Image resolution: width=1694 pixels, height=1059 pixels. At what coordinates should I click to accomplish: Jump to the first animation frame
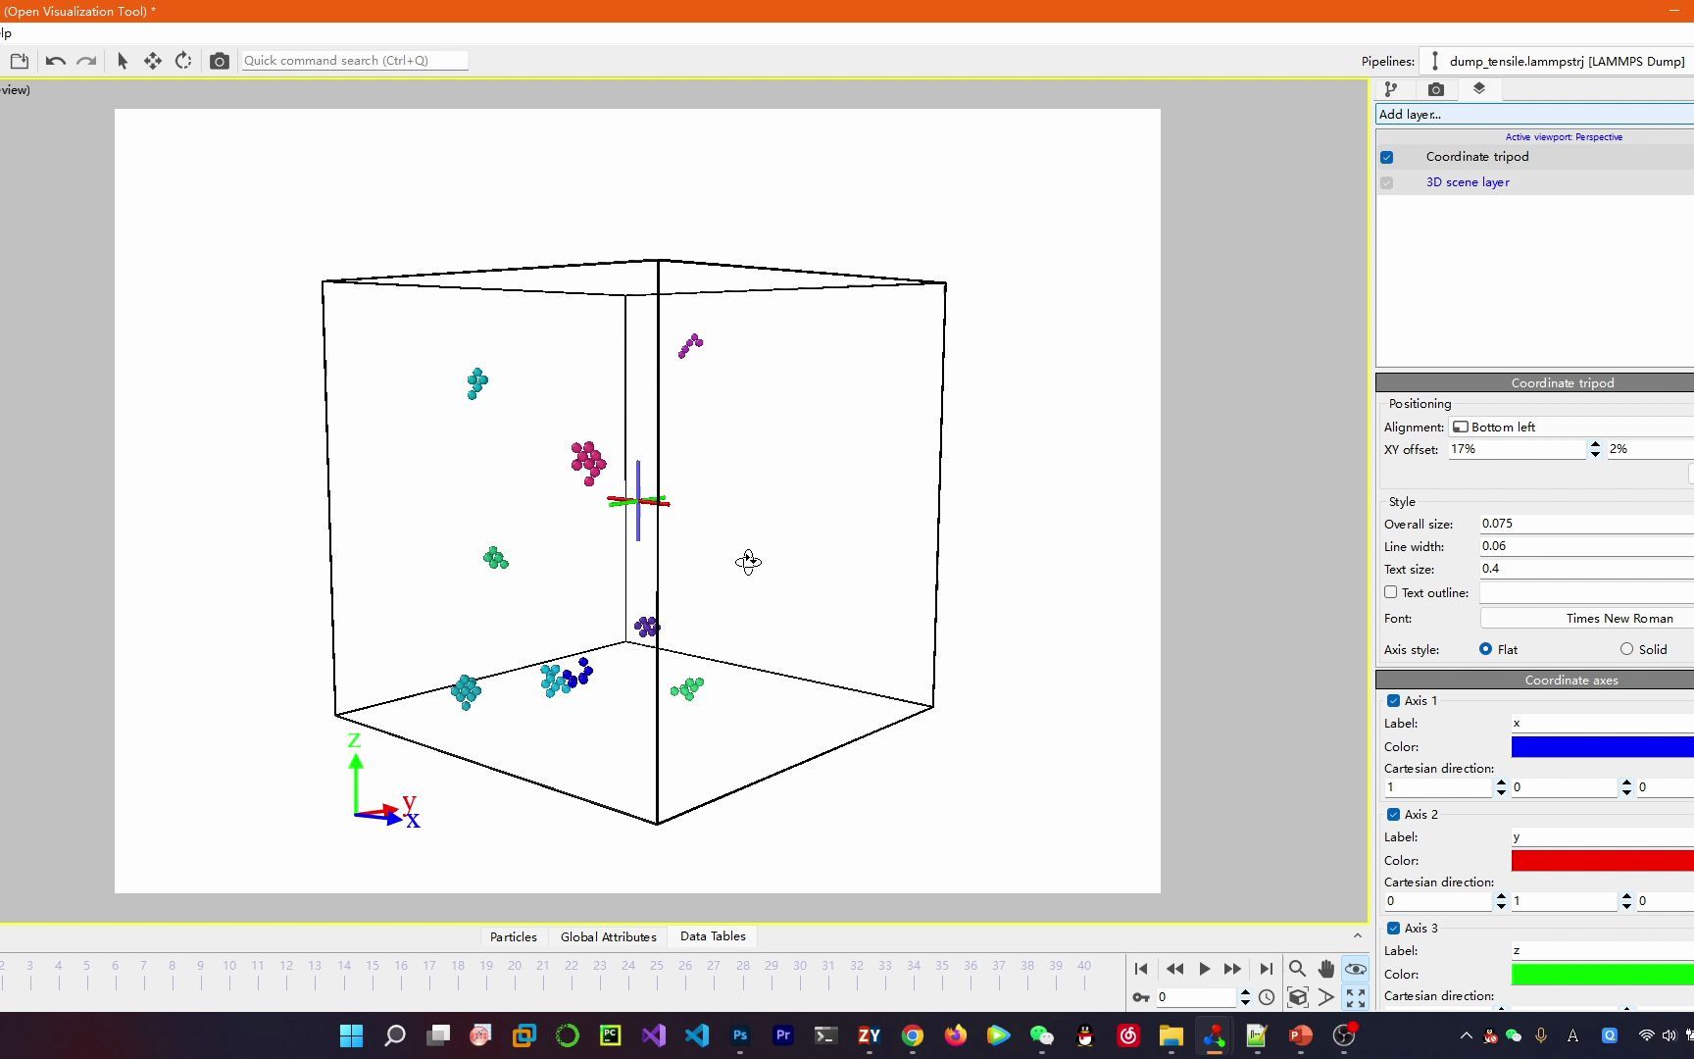1141,969
